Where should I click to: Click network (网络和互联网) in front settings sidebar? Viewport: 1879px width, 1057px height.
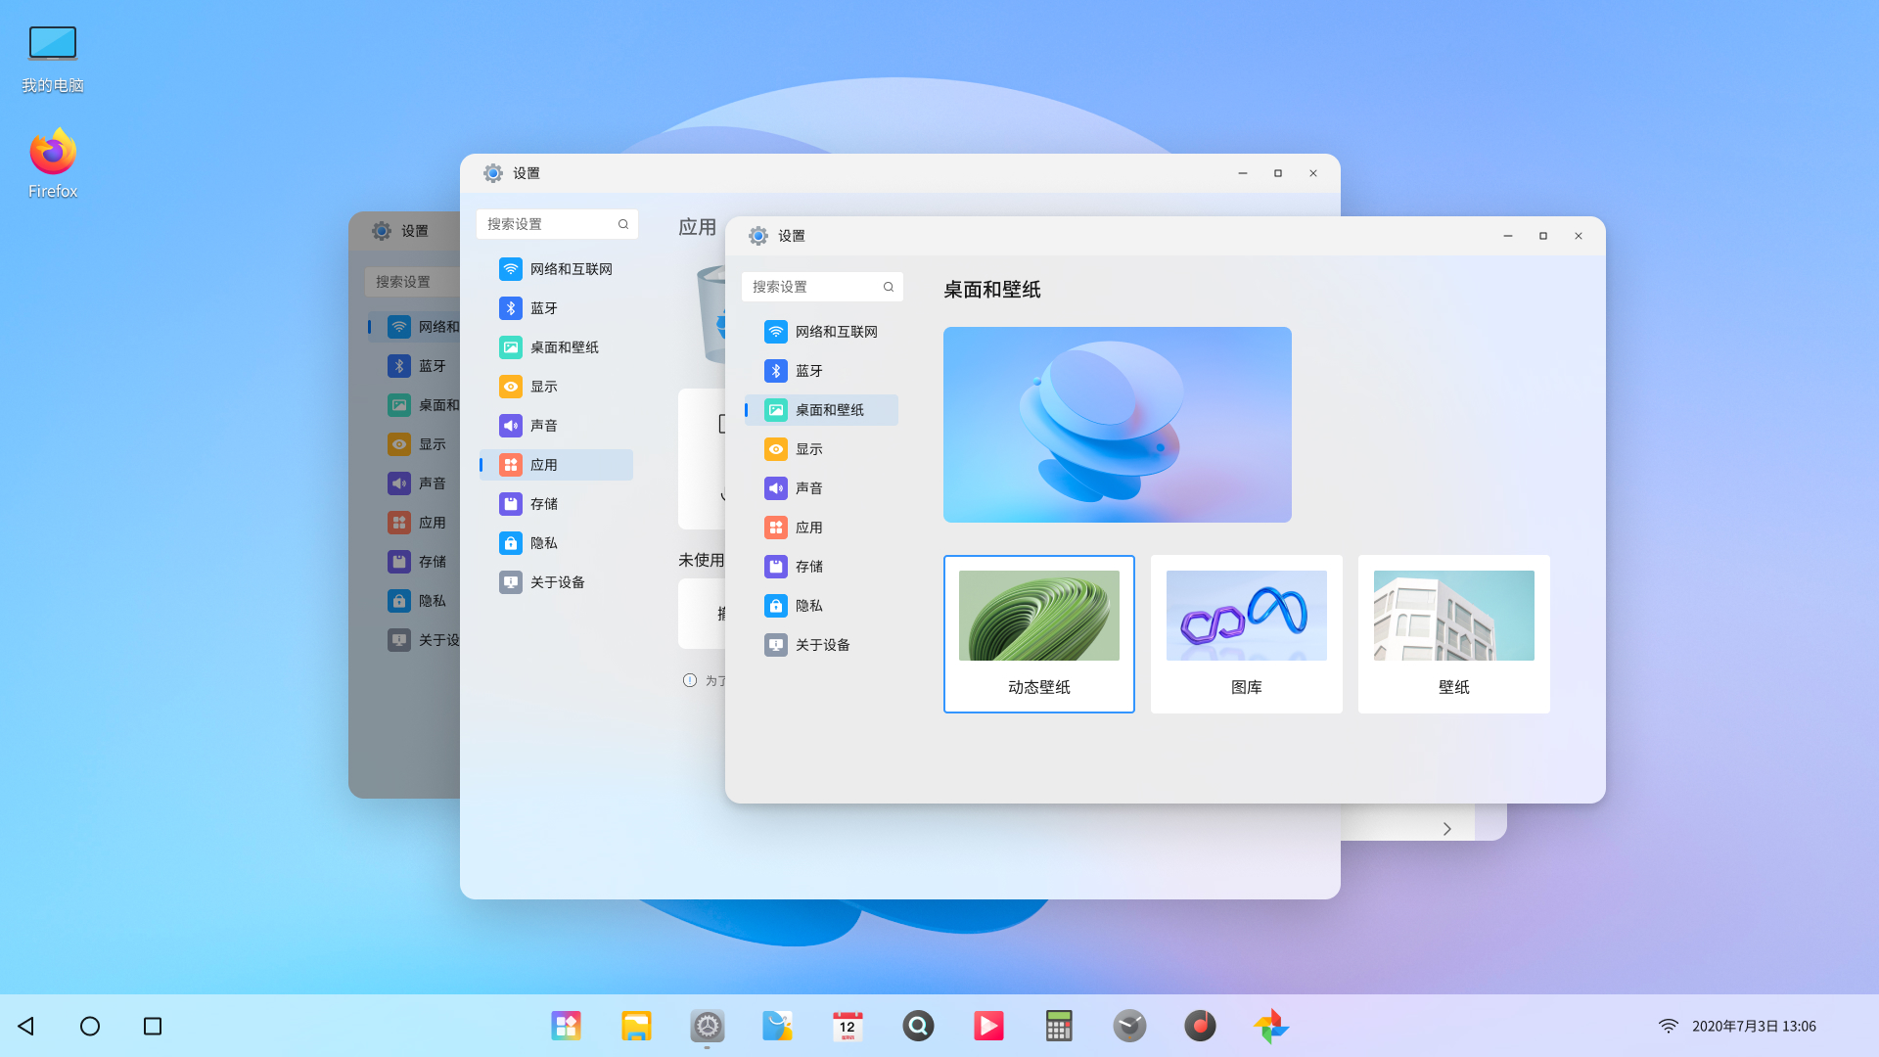(x=835, y=332)
